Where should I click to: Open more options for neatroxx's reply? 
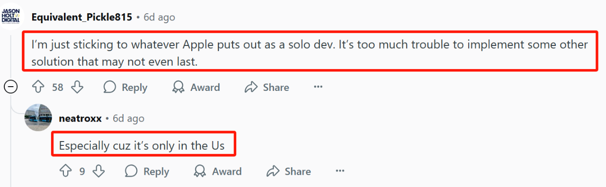click(x=340, y=171)
